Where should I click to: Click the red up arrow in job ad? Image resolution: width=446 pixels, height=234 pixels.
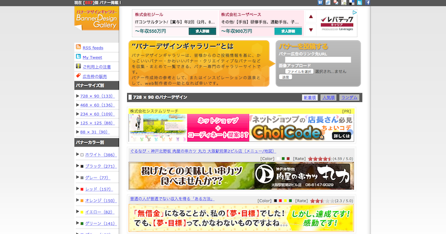tap(310, 17)
